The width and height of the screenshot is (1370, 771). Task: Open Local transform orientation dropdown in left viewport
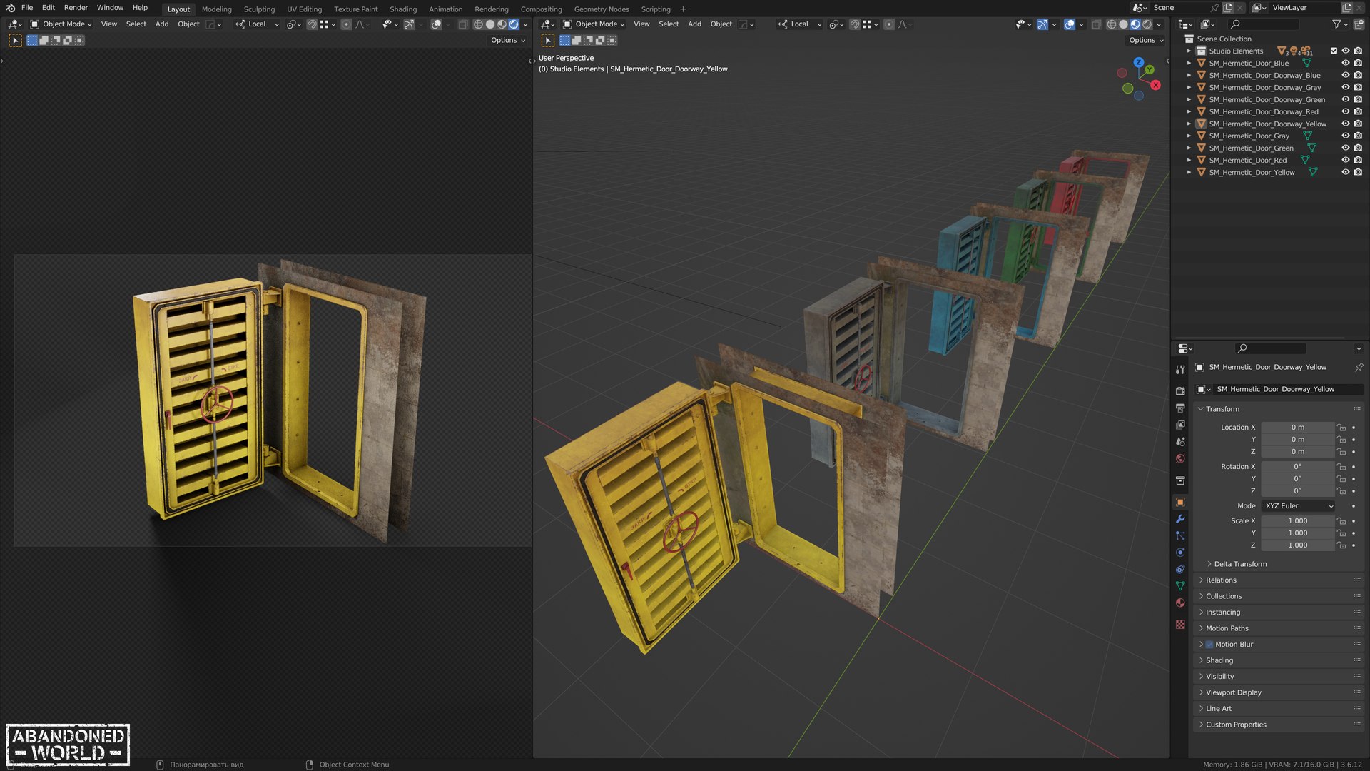pyautogui.click(x=257, y=24)
